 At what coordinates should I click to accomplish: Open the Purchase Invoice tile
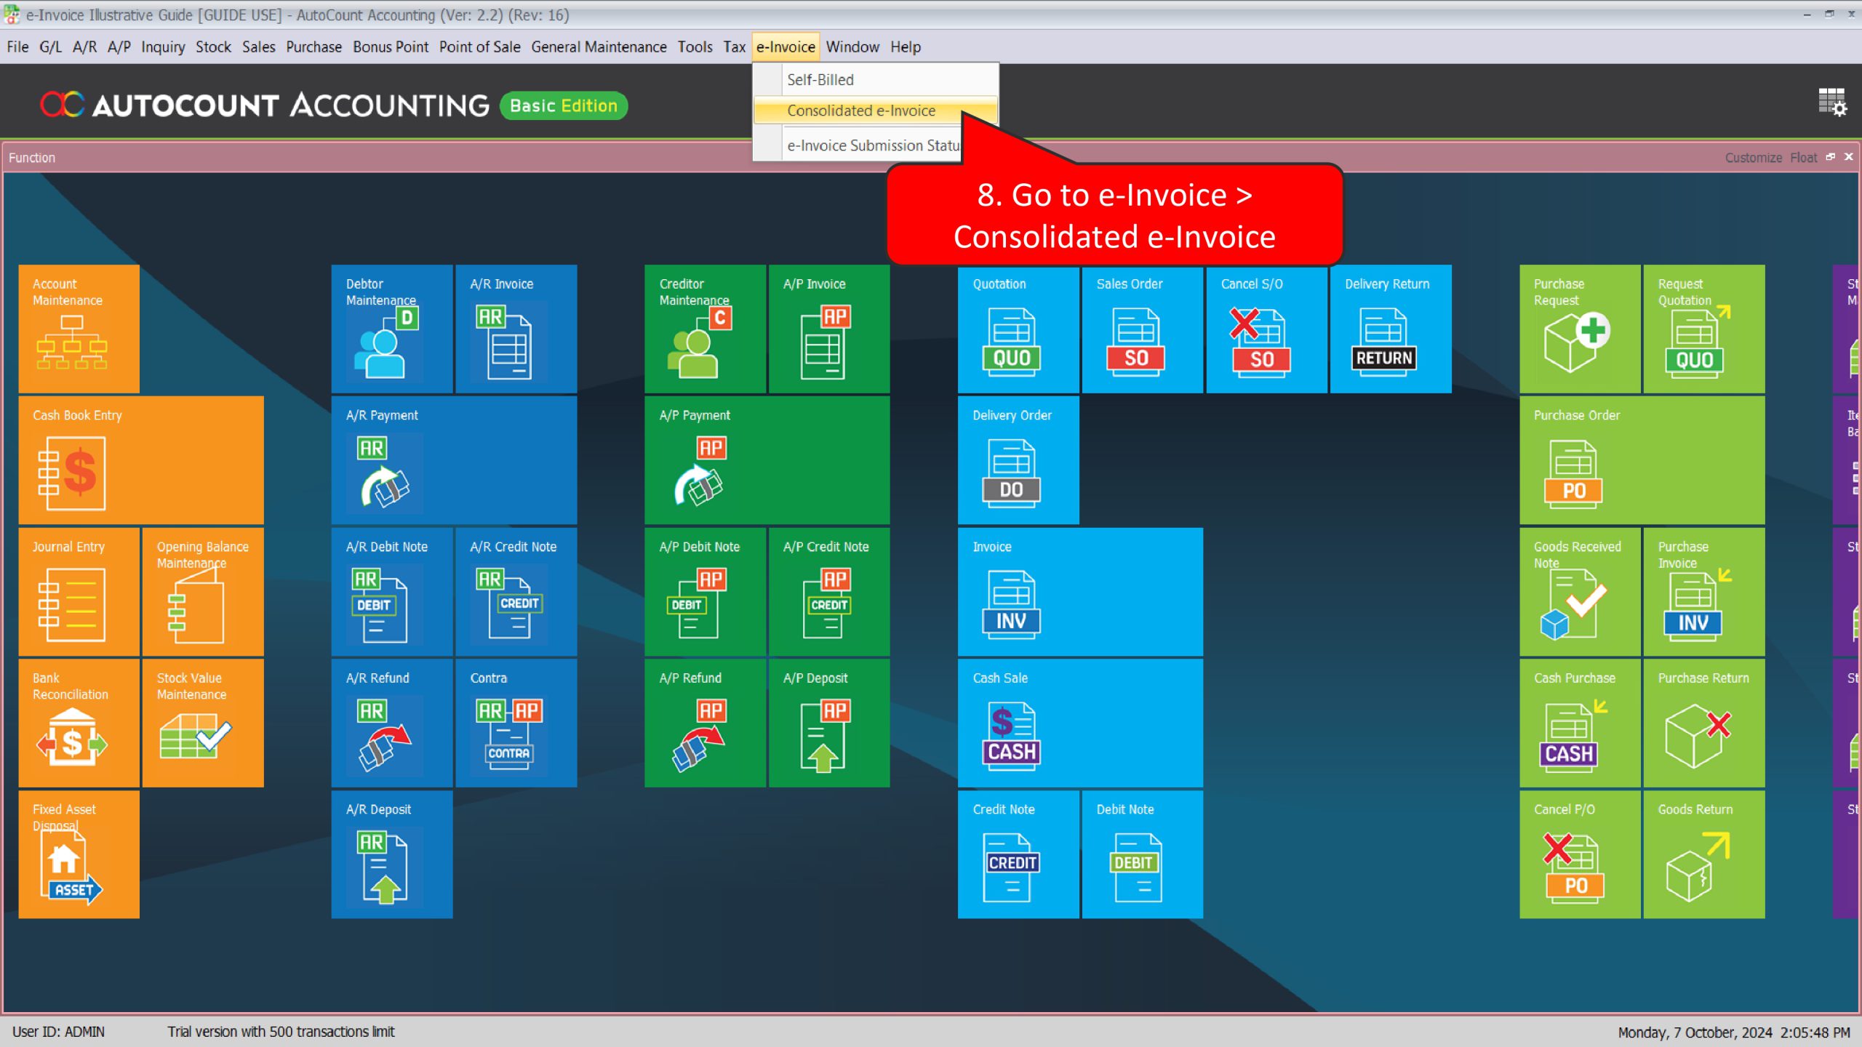pyautogui.click(x=1704, y=592)
